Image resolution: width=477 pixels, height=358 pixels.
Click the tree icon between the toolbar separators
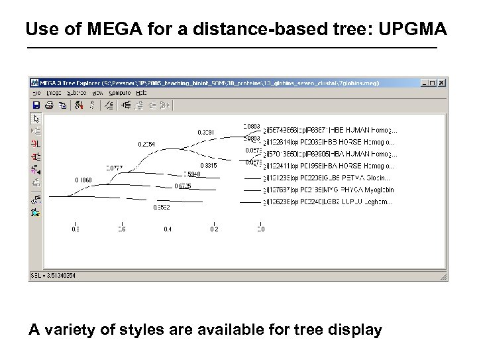[x=109, y=105]
